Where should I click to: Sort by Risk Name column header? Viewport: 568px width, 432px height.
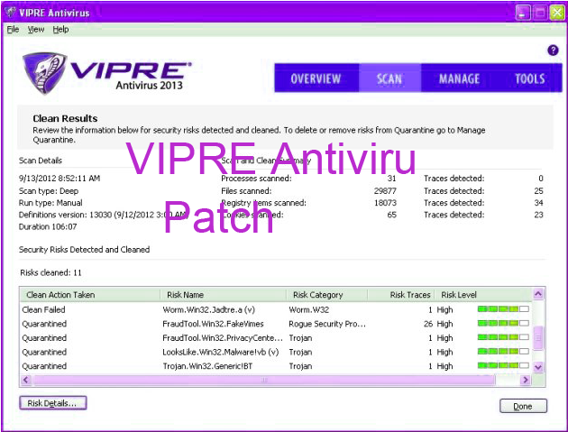click(x=223, y=295)
